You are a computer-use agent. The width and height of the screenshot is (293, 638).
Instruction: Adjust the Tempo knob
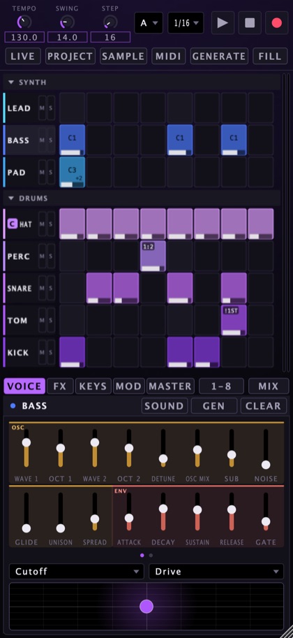tap(24, 22)
